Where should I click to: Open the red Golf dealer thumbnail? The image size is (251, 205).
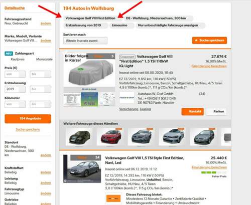pos(110,137)
